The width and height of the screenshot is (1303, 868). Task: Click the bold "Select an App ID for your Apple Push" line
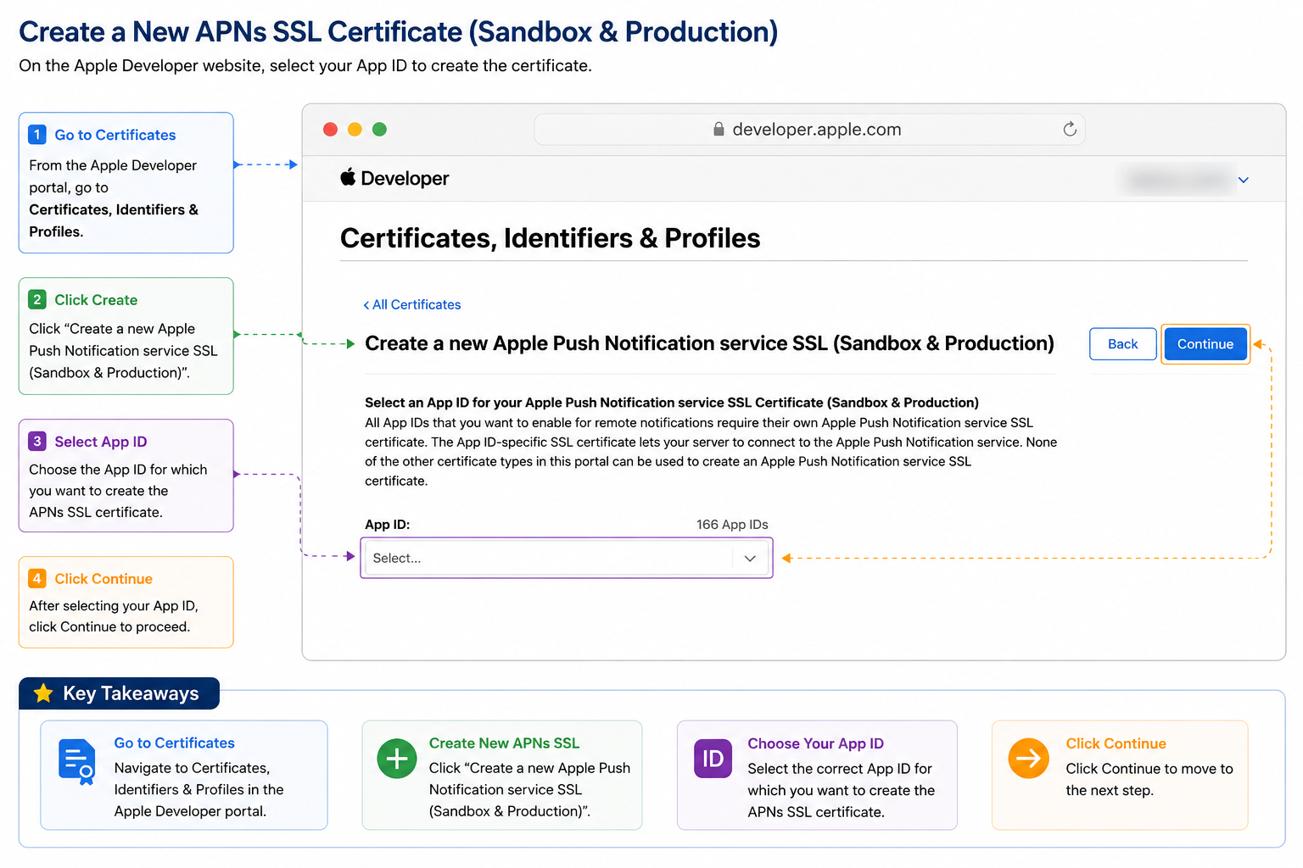pos(672,403)
